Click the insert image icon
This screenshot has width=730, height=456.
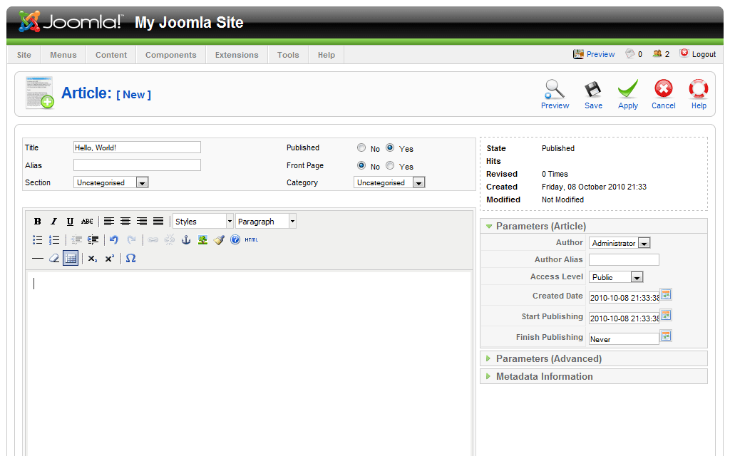click(202, 240)
